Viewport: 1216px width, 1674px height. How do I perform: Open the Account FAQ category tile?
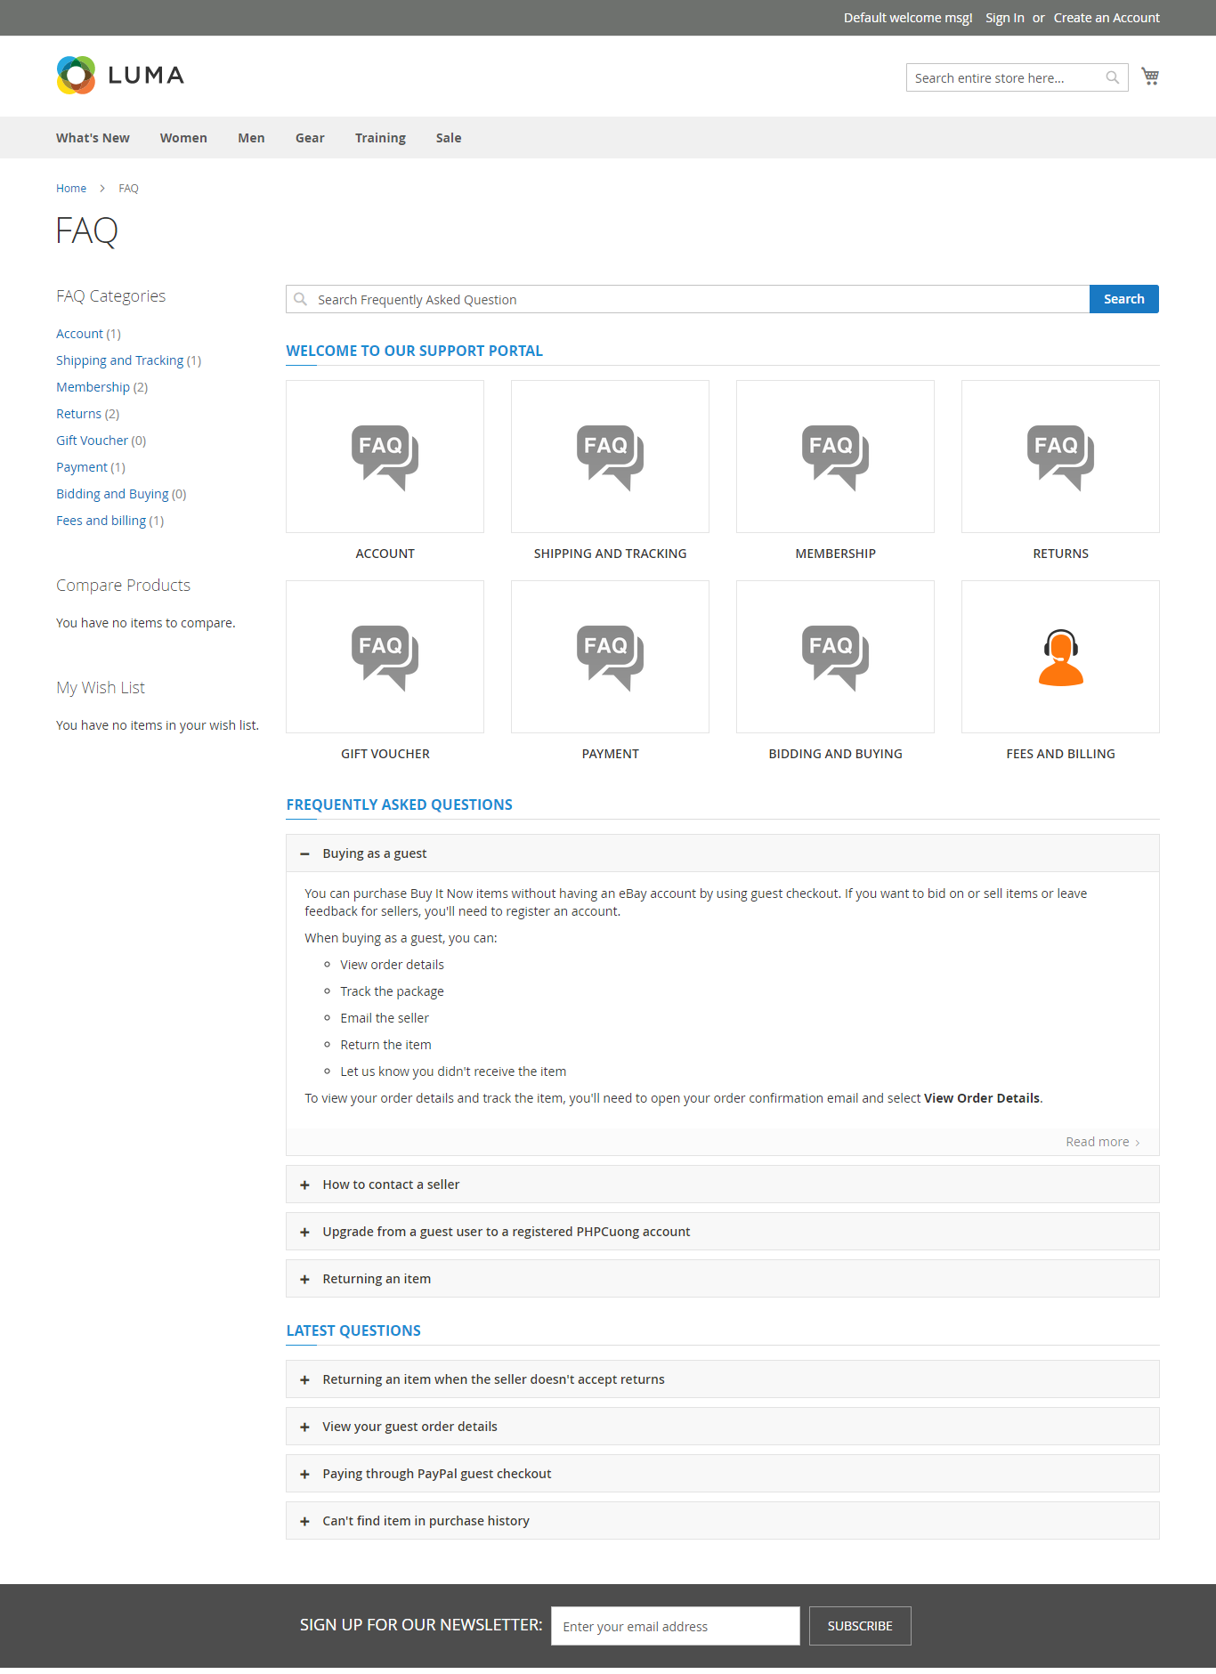(x=385, y=457)
